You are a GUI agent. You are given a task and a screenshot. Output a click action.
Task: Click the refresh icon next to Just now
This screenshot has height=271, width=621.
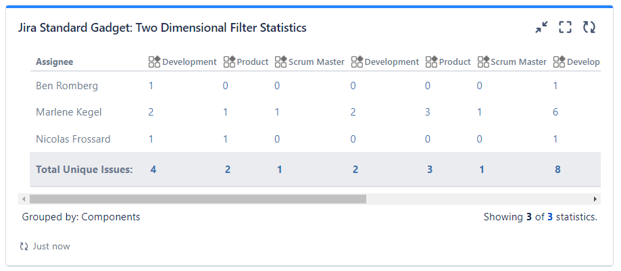[x=24, y=247]
